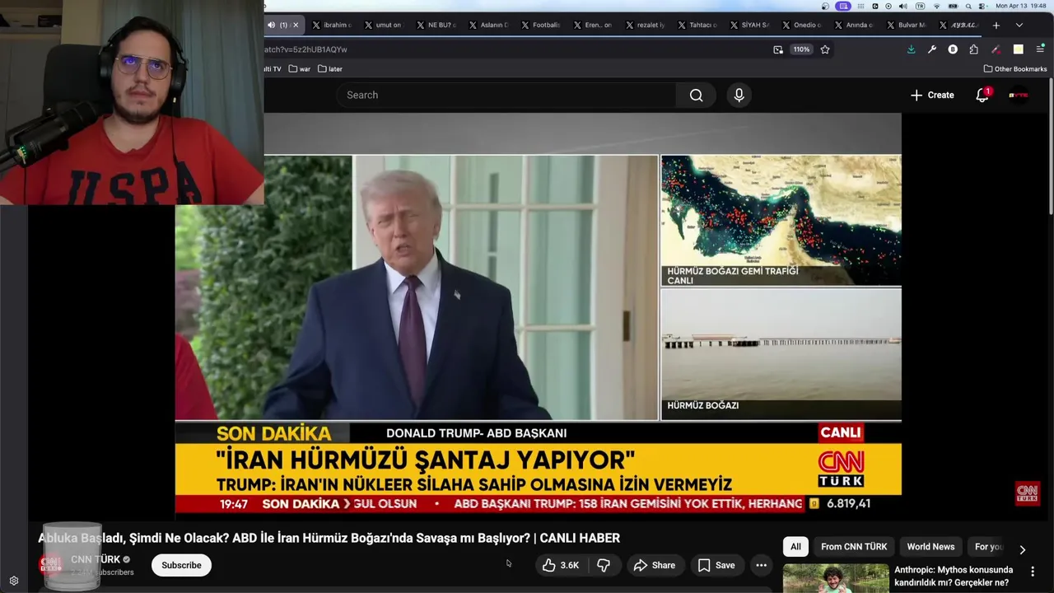
Task: Open menu for the Anthropic Mythos video
Action: (1033, 572)
